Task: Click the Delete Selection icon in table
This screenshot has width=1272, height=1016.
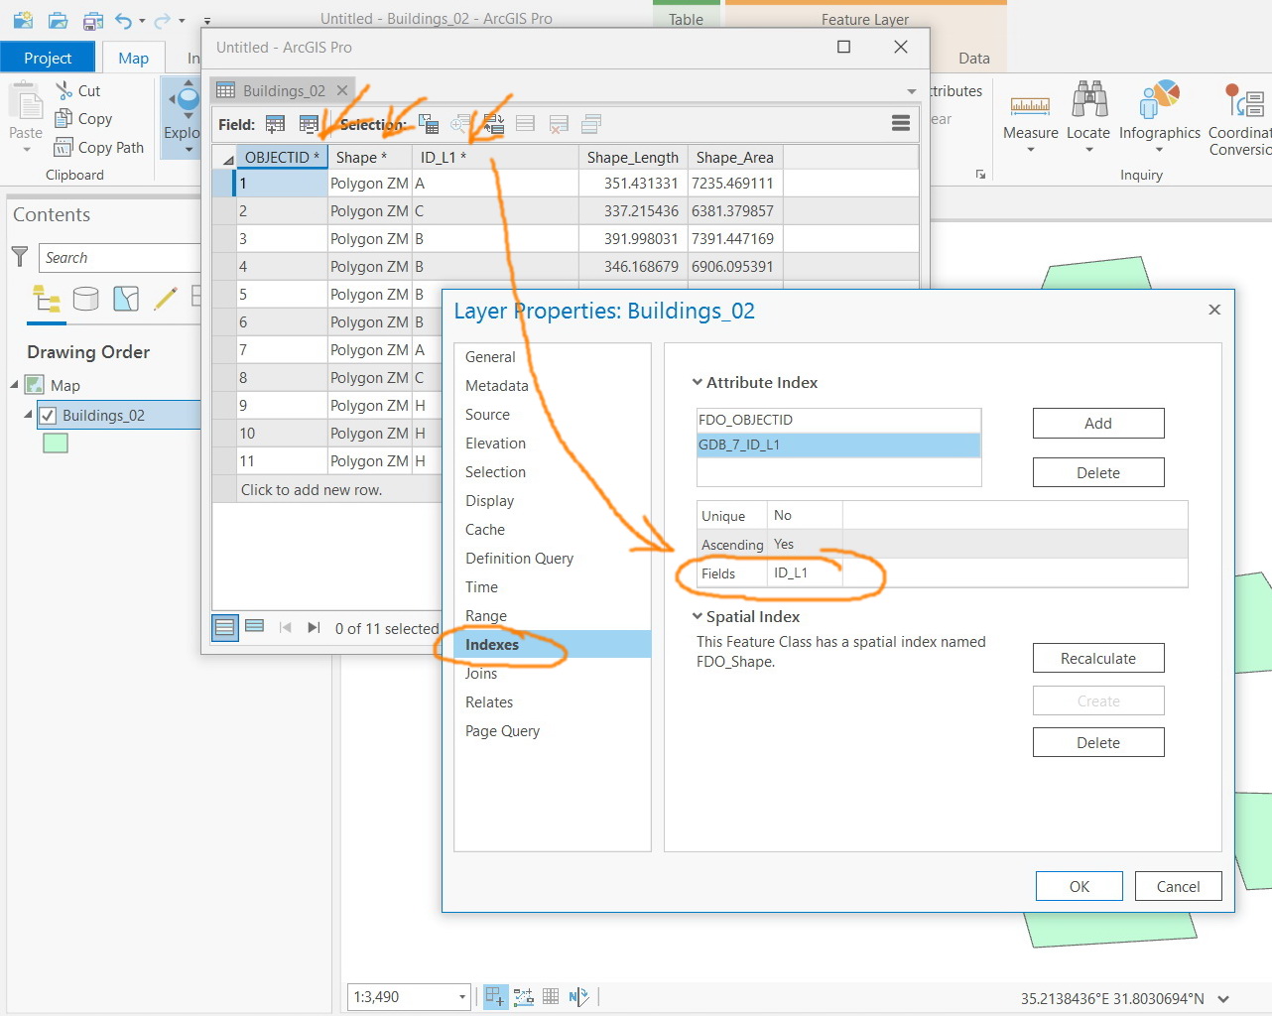Action: 559,124
